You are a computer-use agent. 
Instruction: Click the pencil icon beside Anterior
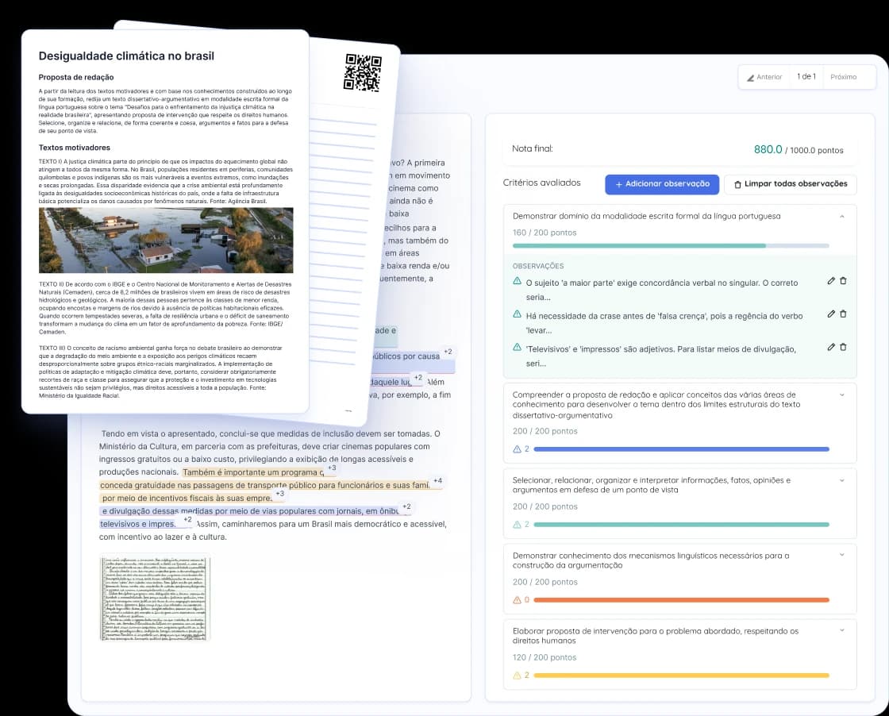pos(750,78)
